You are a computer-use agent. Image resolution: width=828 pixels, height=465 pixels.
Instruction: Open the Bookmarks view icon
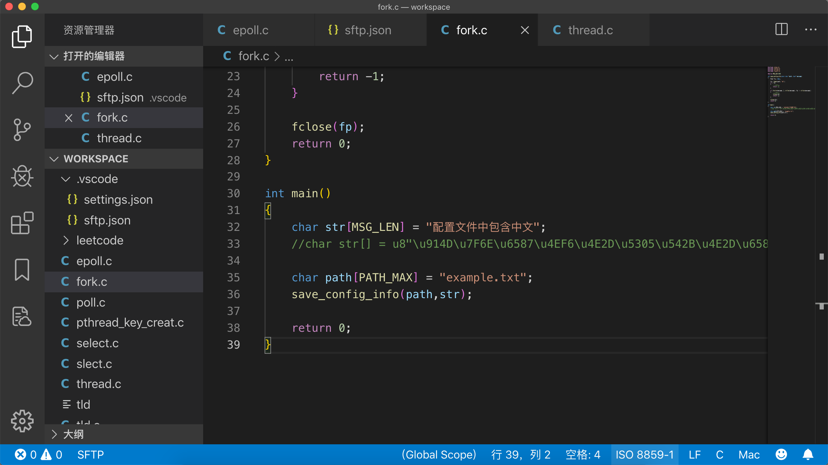22,269
